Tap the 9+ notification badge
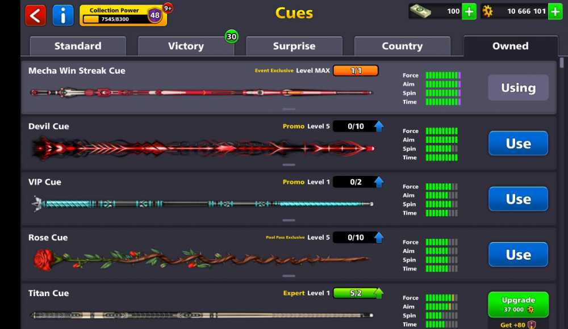This screenshot has height=329, width=568. 168,8
